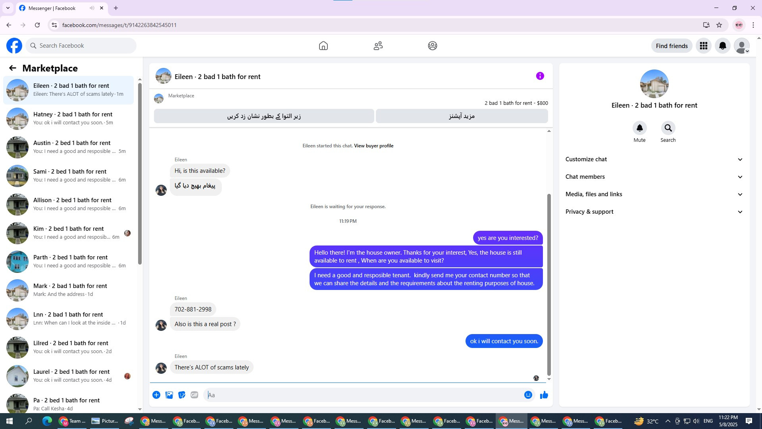Open the Chrome three-dot menu

pyautogui.click(x=753, y=25)
